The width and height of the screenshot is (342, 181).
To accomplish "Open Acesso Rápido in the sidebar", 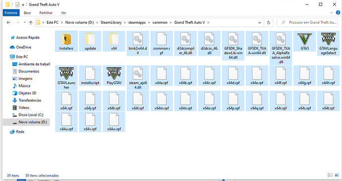I will [28, 38].
